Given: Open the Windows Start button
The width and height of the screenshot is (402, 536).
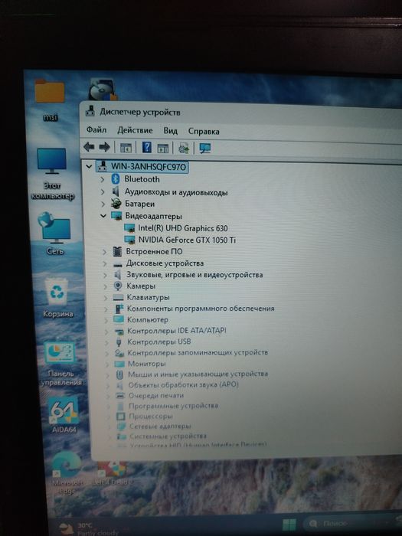Looking at the screenshot, I should 289,525.
